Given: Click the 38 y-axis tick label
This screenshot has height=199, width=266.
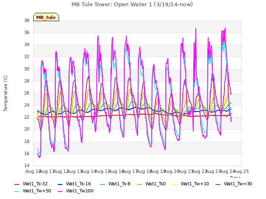Looking at the screenshot, I should [x=27, y=20].
